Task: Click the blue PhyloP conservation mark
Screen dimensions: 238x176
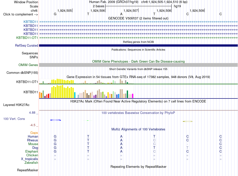Action: tap(56, 120)
